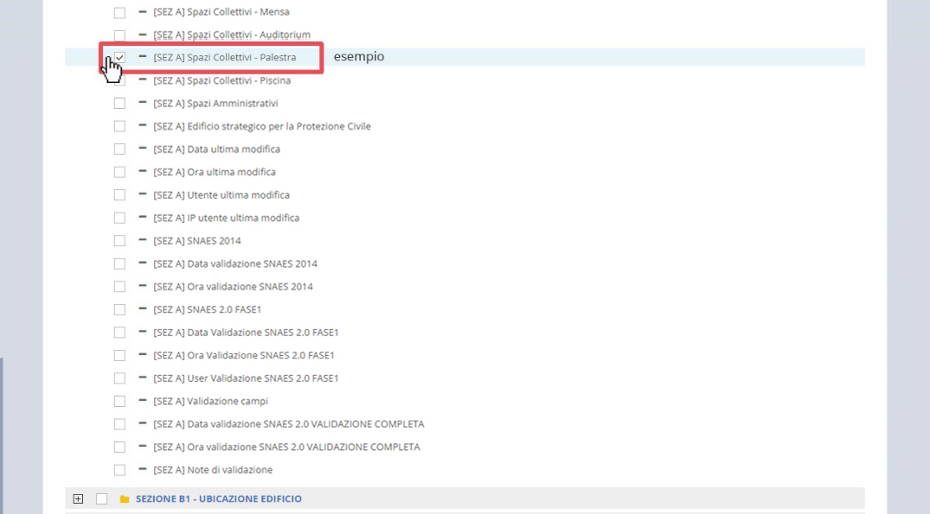Enable the Spazi Collettivi - Mensa checkbox
This screenshot has width=930, height=514.
point(119,13)
